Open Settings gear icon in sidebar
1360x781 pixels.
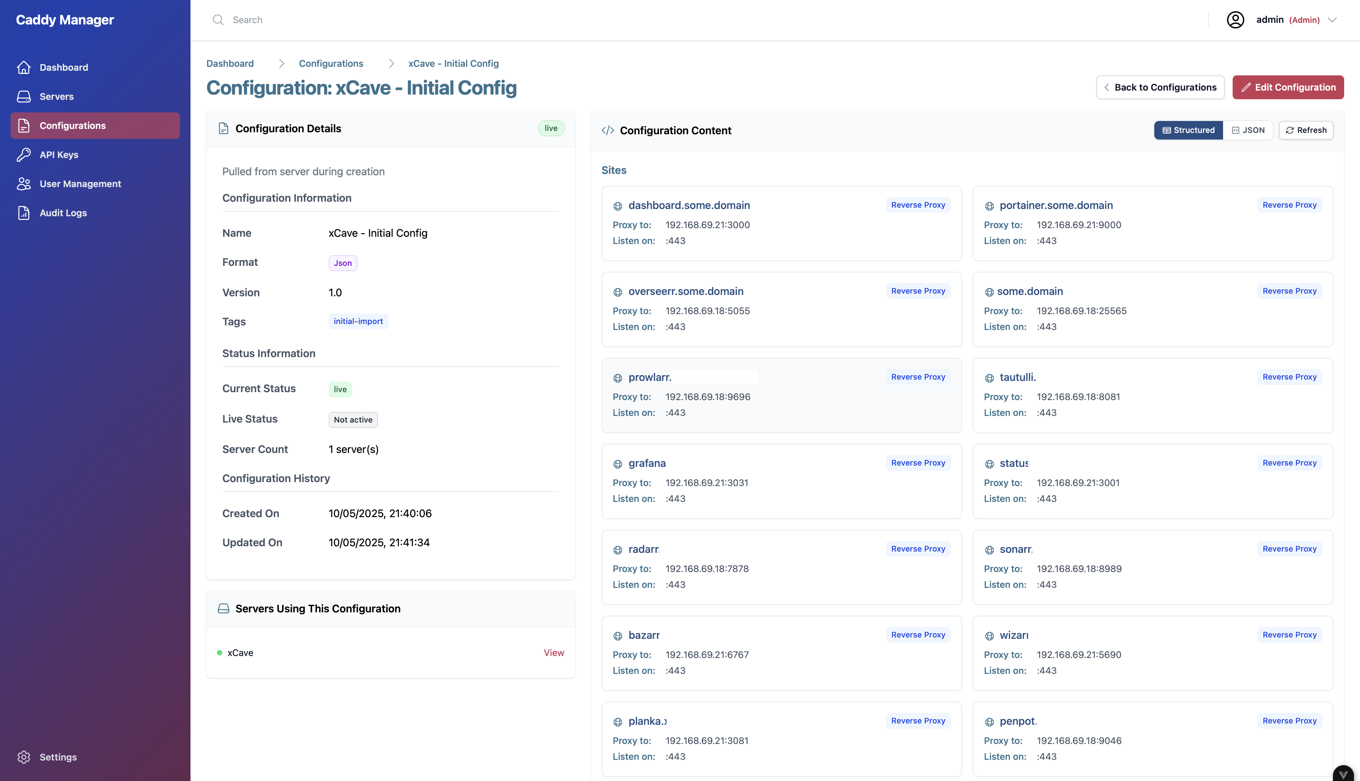point(23,757)
